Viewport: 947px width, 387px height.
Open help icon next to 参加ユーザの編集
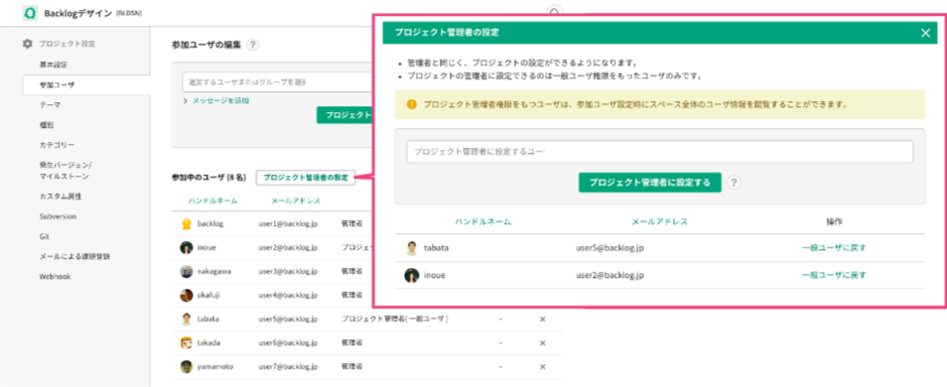252,44
